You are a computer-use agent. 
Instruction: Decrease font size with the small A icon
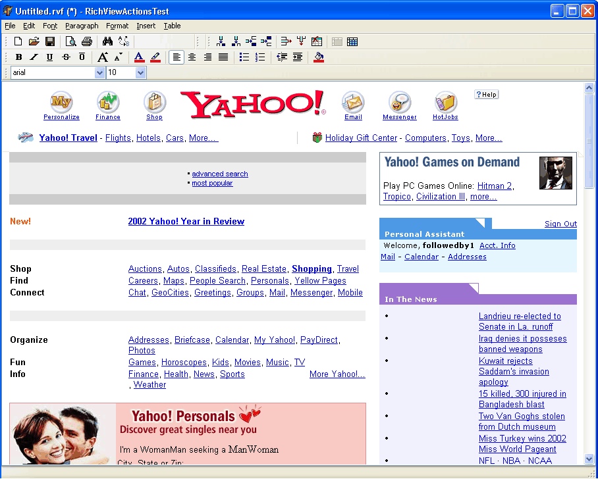pyautogui.click(x=119, y=57)
